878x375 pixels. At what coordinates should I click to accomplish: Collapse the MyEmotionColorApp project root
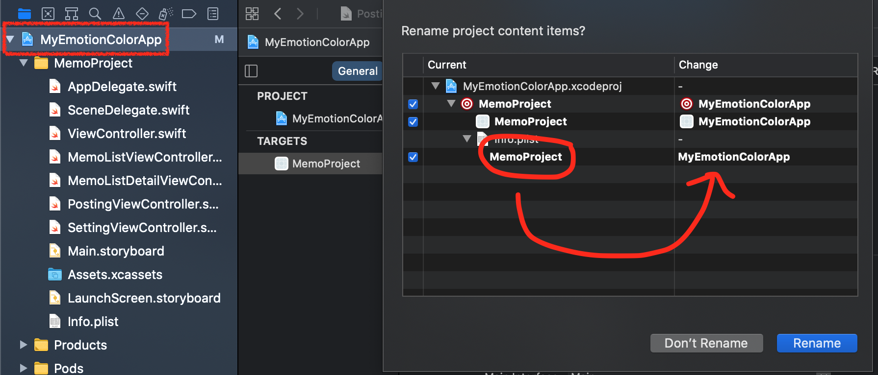(x=10, y=39)
